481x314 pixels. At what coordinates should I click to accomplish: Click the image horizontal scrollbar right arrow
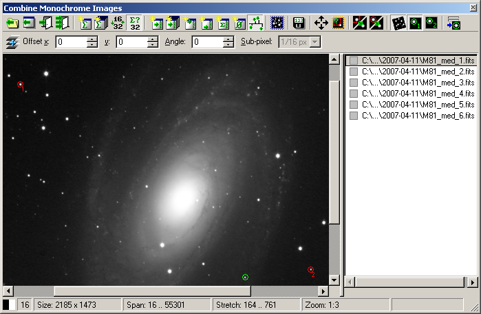click(x=323, y=291)
